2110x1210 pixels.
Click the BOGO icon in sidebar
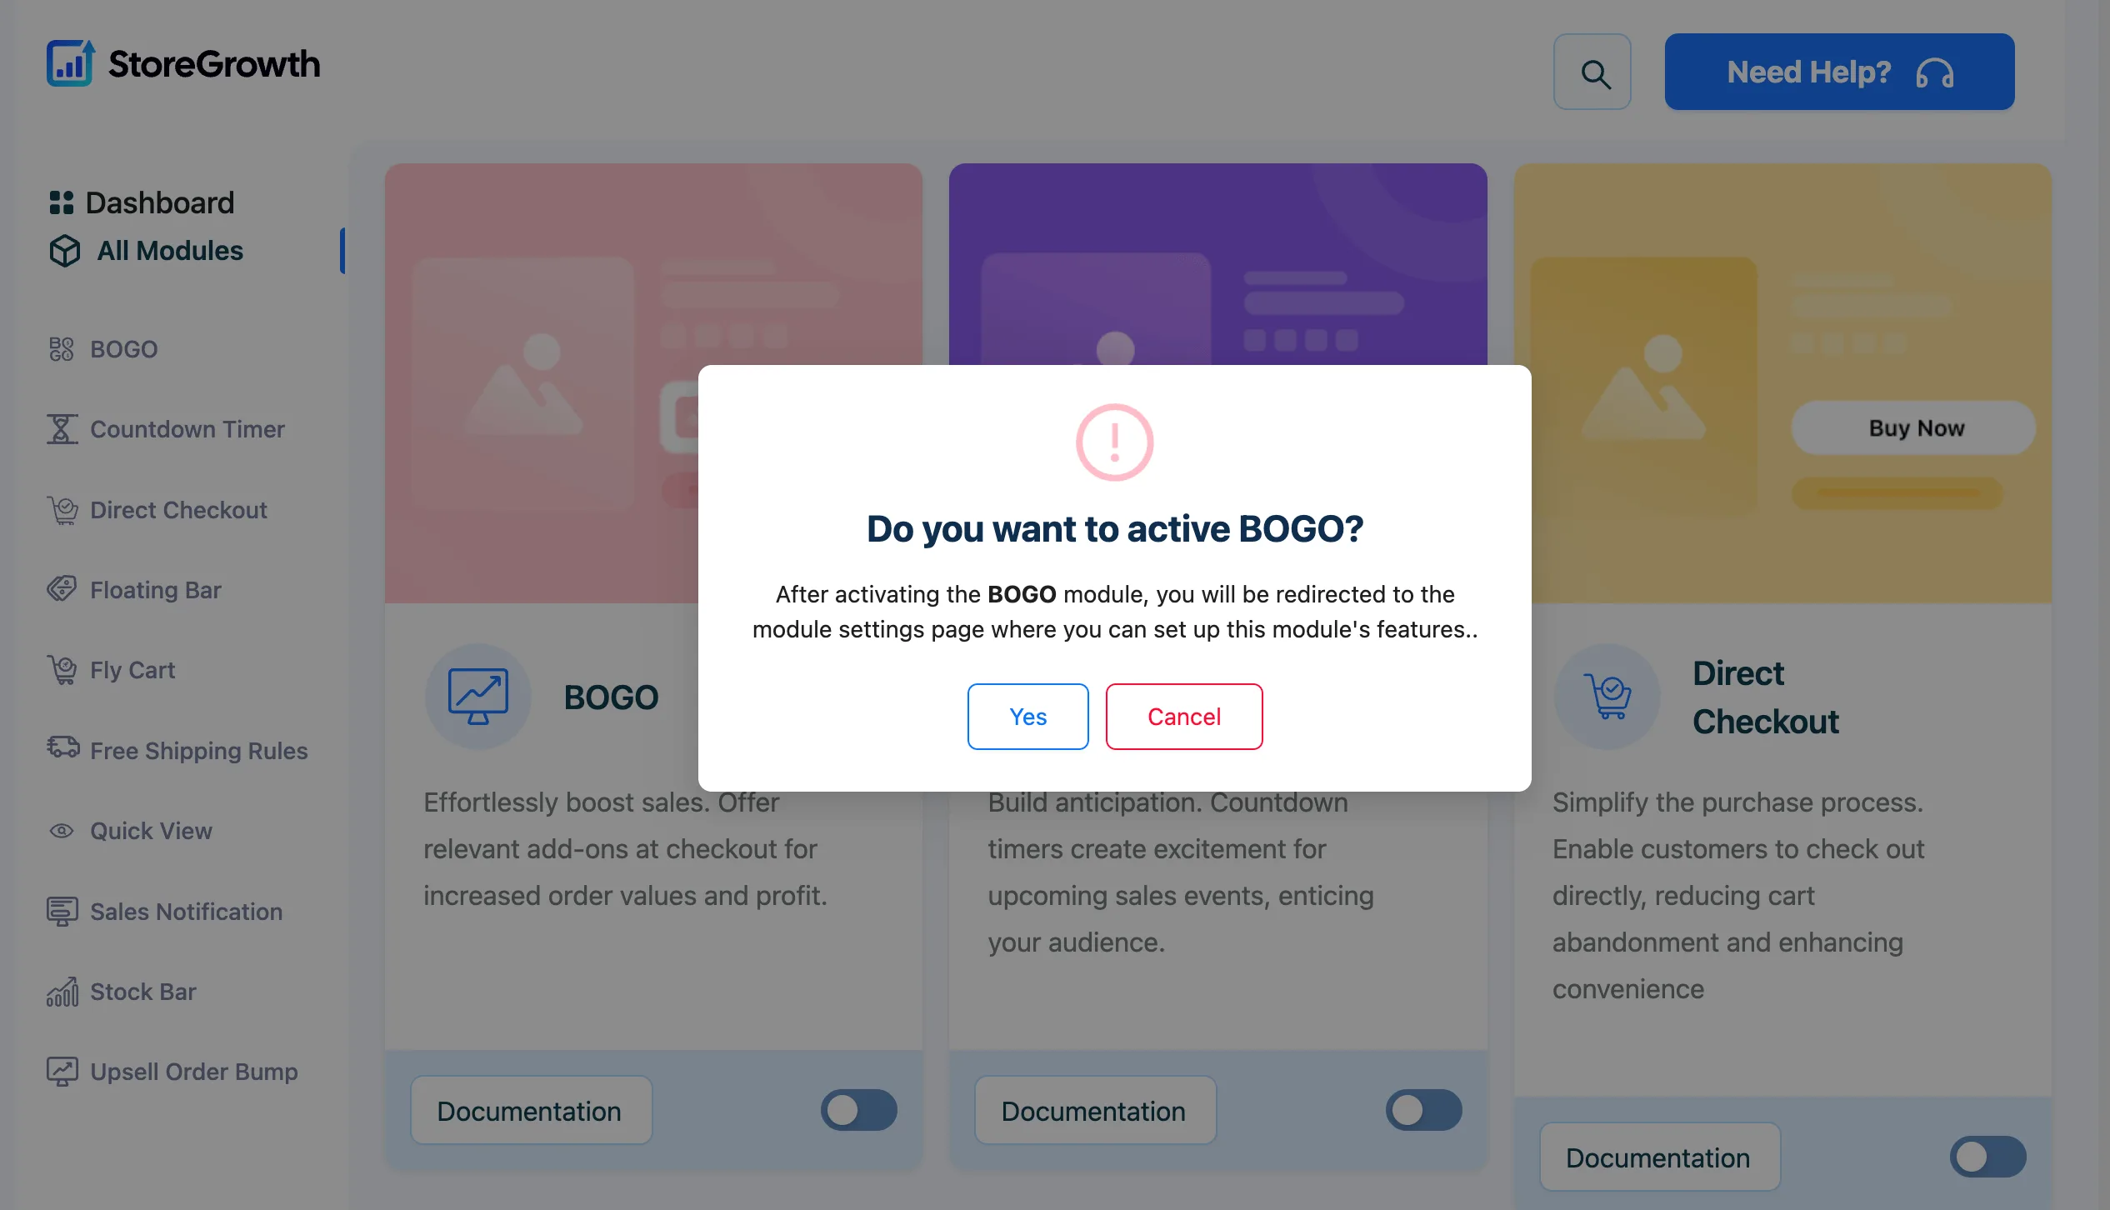pyautogui.click(x=62, y=349)
